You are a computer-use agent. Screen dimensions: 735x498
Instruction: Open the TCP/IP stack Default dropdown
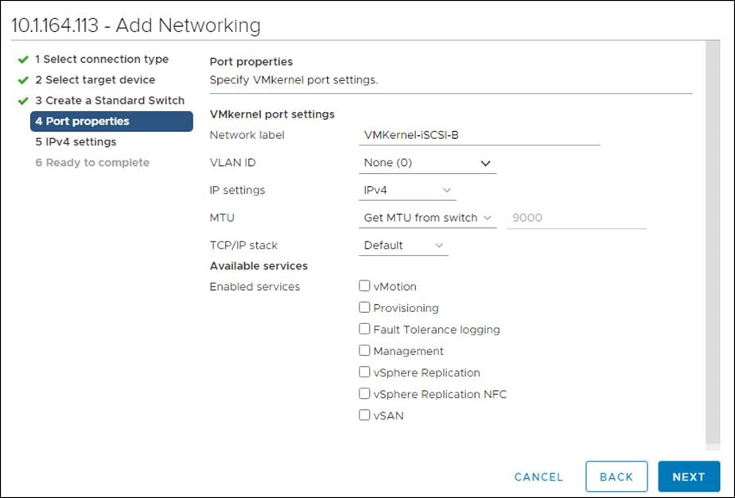coord(403,245)
